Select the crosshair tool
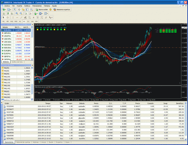This screenshot has height=145, width=188. tap(8, 17)
